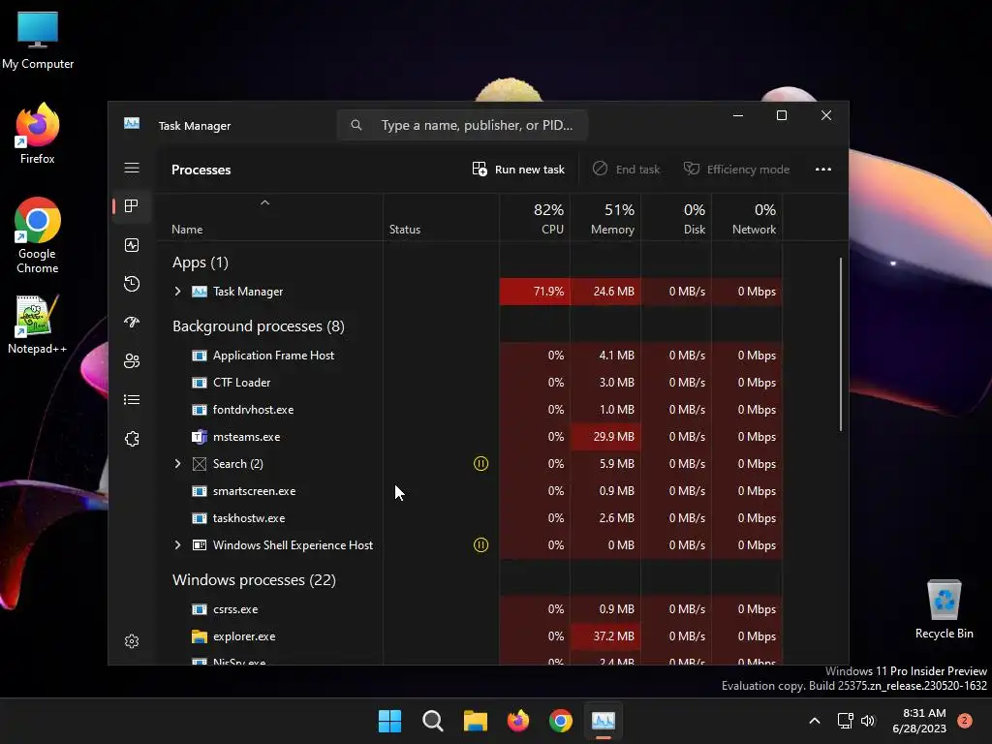This screenshot has height=744, width=992.
Task: Click the 71.9% CPU cell
Action: [535, 291]
